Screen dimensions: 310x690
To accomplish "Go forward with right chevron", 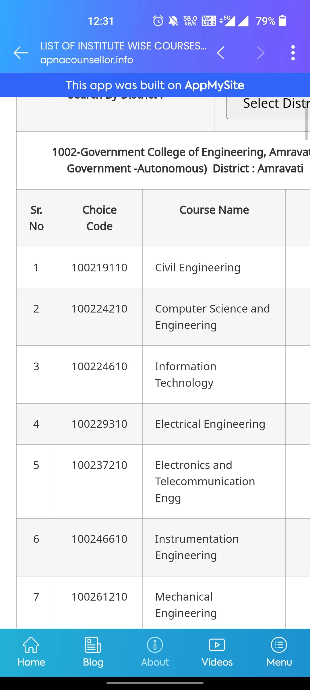I will [x=261, y=53].
